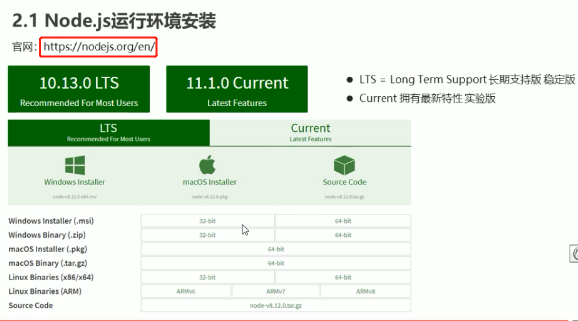Switch to the LTS tab
The height and width of the screenshot is (321, 578).
pyautogui.click(x=109, y=133)
